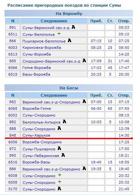
Task: Open the Готня-Ворожба route
Action: point(36,68)
